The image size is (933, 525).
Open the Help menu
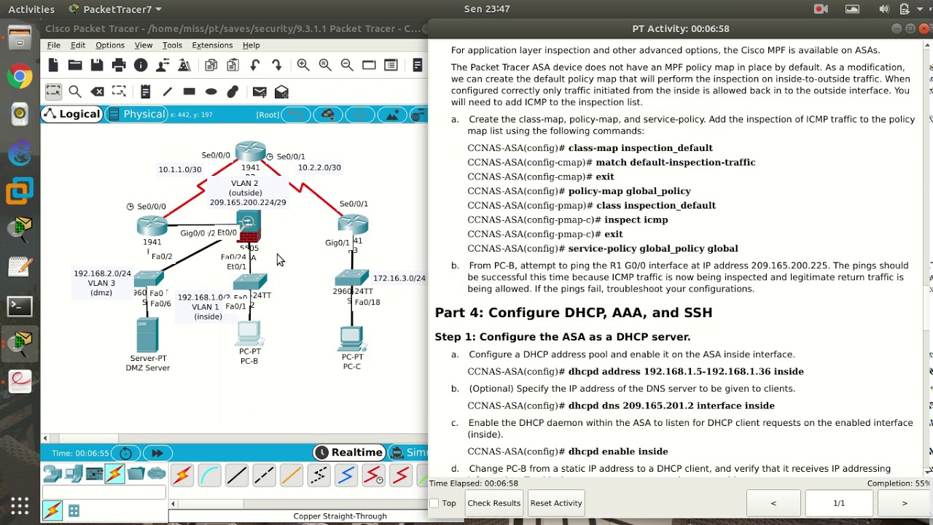pos(251,45)
